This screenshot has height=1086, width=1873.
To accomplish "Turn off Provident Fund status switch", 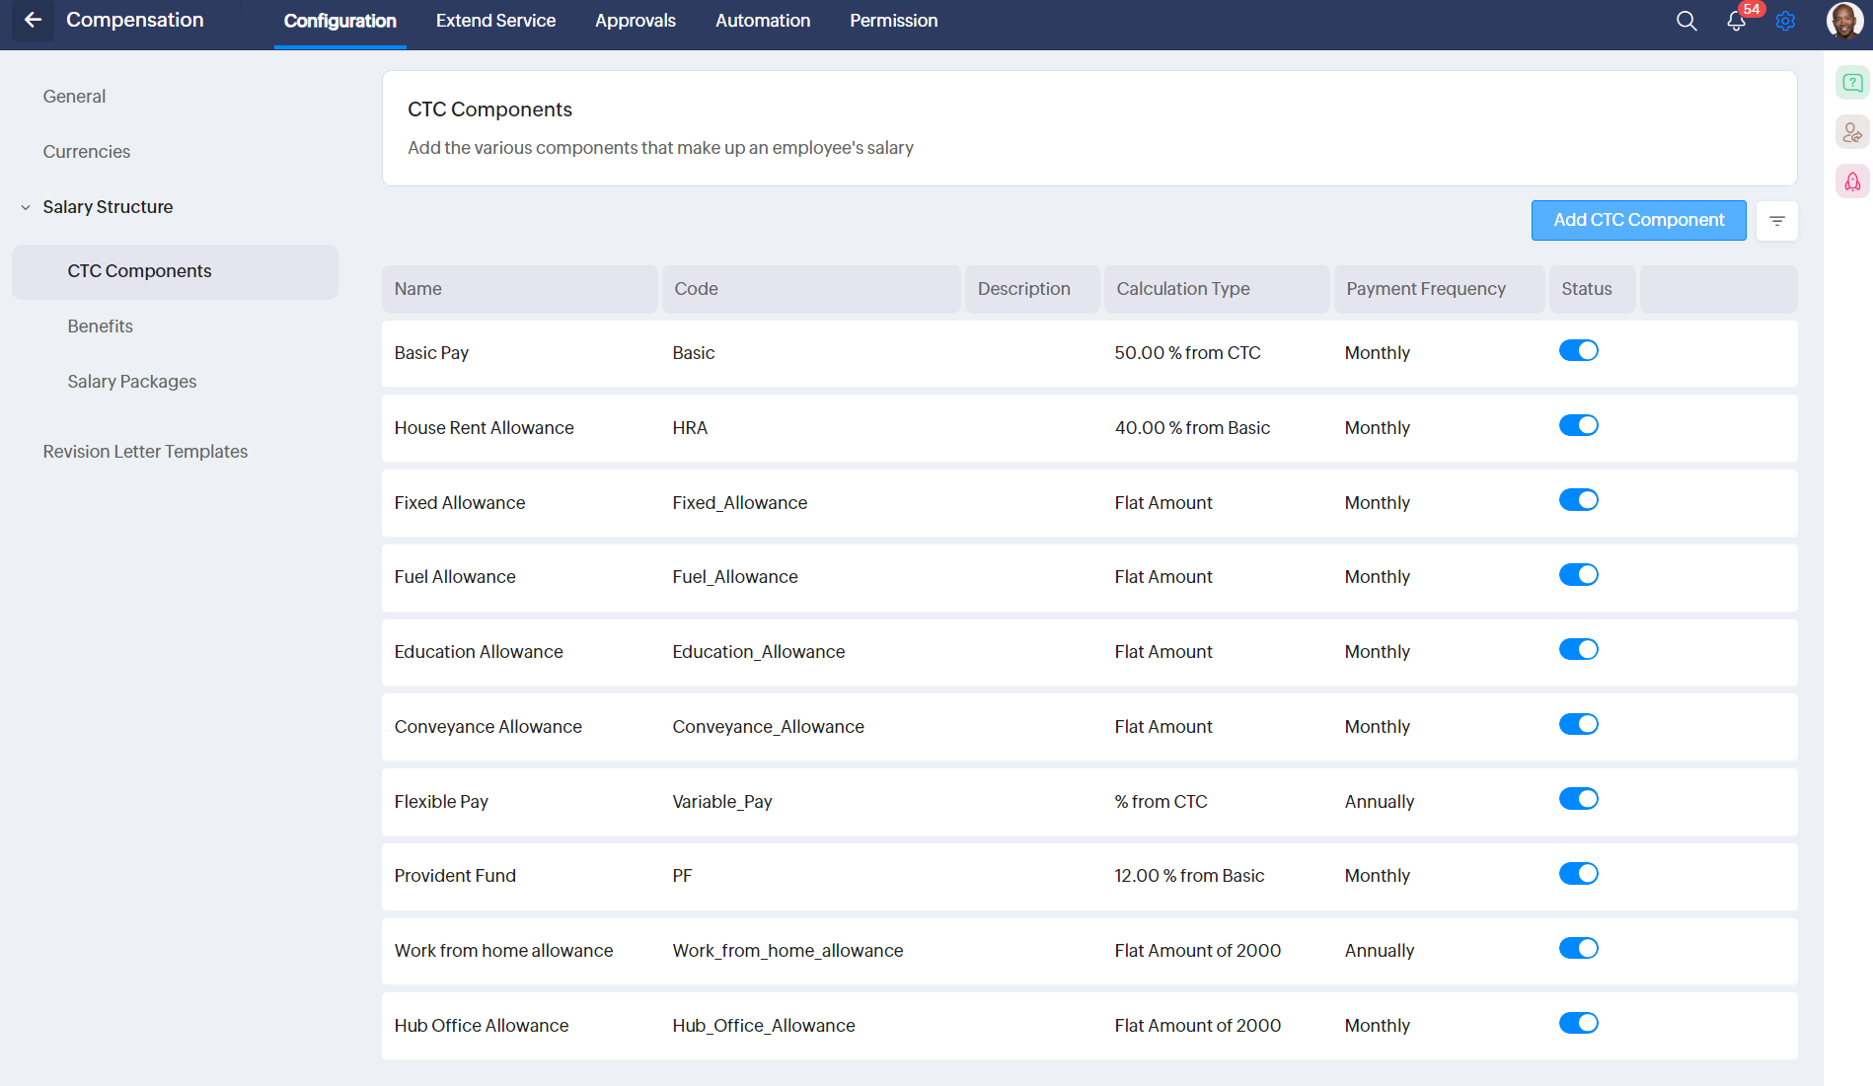I will coord(1578,874).
